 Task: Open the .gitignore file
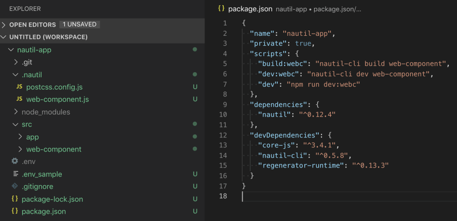pyautogui.click(x=37, y=187)
